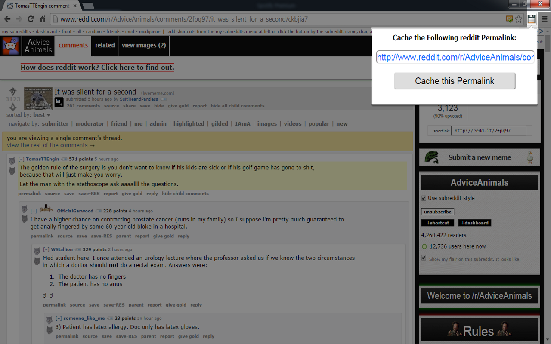Navigate by gilded comments link
The width and height of the screenshot is (551, 344).
[220, 124]
